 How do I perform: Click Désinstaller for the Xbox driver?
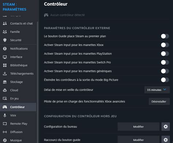[159, 102]
